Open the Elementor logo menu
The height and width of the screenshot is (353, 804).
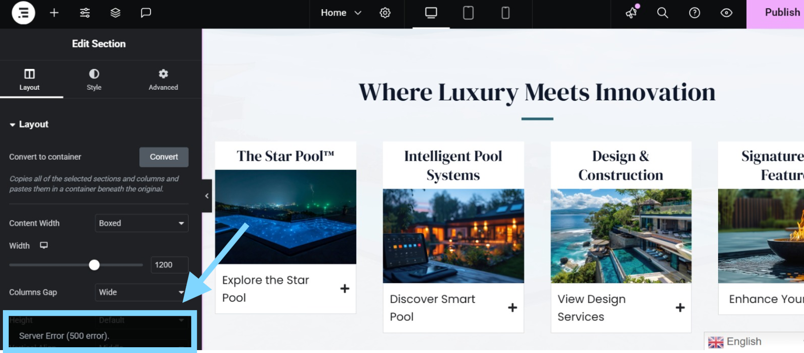23,13
